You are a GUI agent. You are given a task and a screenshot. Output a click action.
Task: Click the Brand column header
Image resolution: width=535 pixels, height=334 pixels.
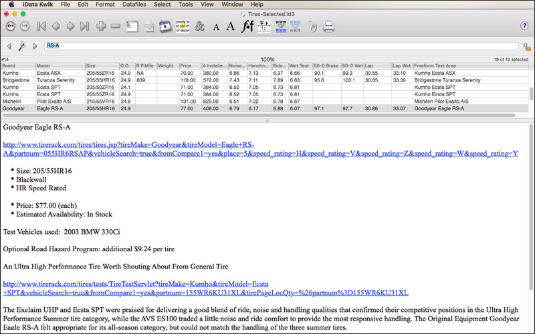[x=18, y=65]
